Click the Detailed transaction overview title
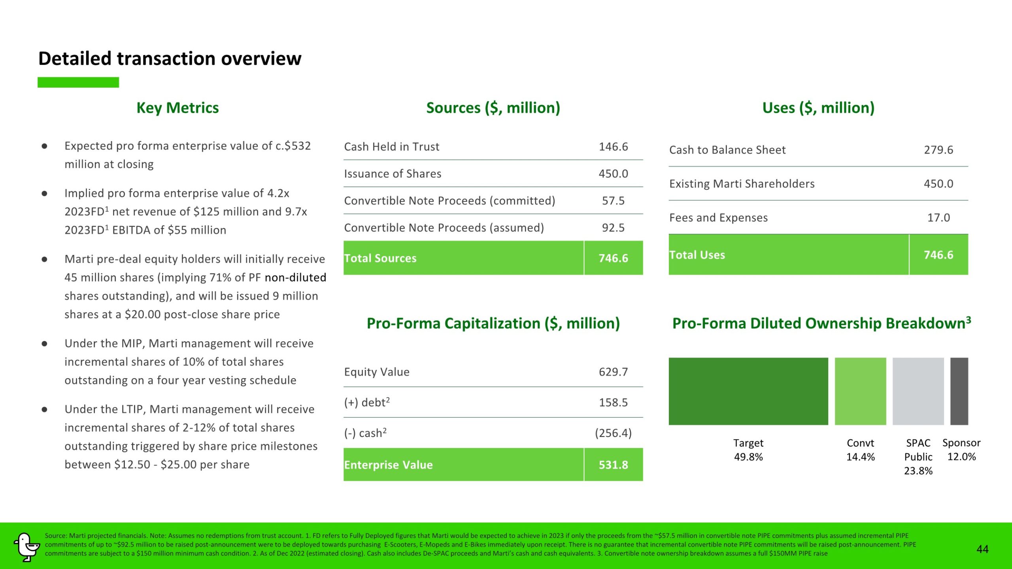 170,58
